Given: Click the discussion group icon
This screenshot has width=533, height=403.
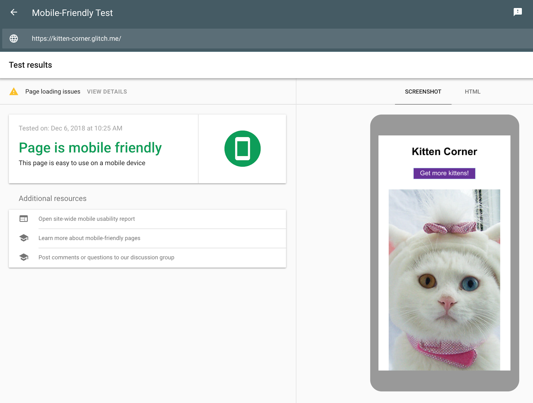Looking at the screenshot, I should click(24, 257).
